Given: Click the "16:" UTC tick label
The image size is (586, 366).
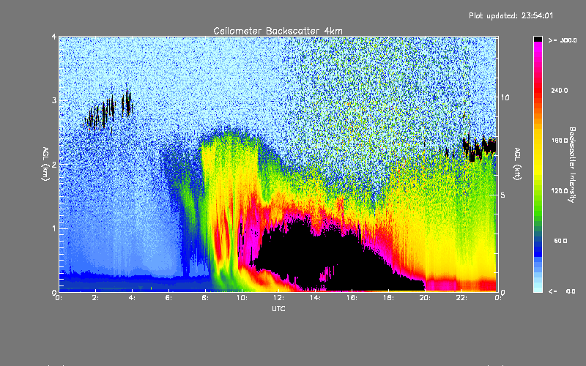Looking at the screenshot, I should click(x=352, y=298).
